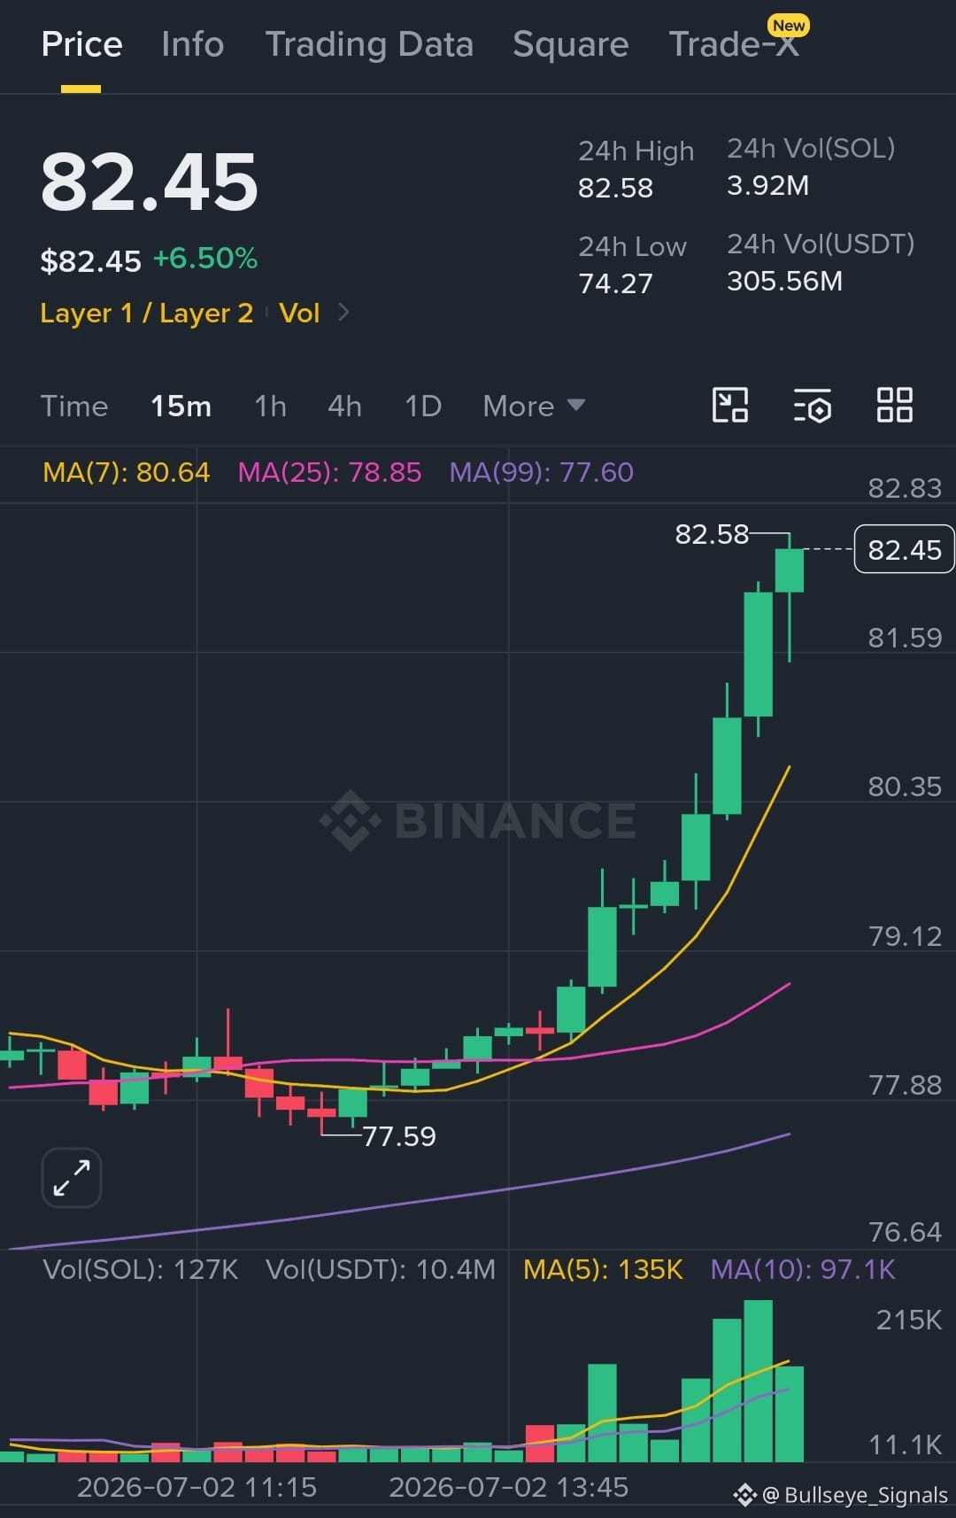Tap the 77.59 low marker on chart

tap(399, 1136)
